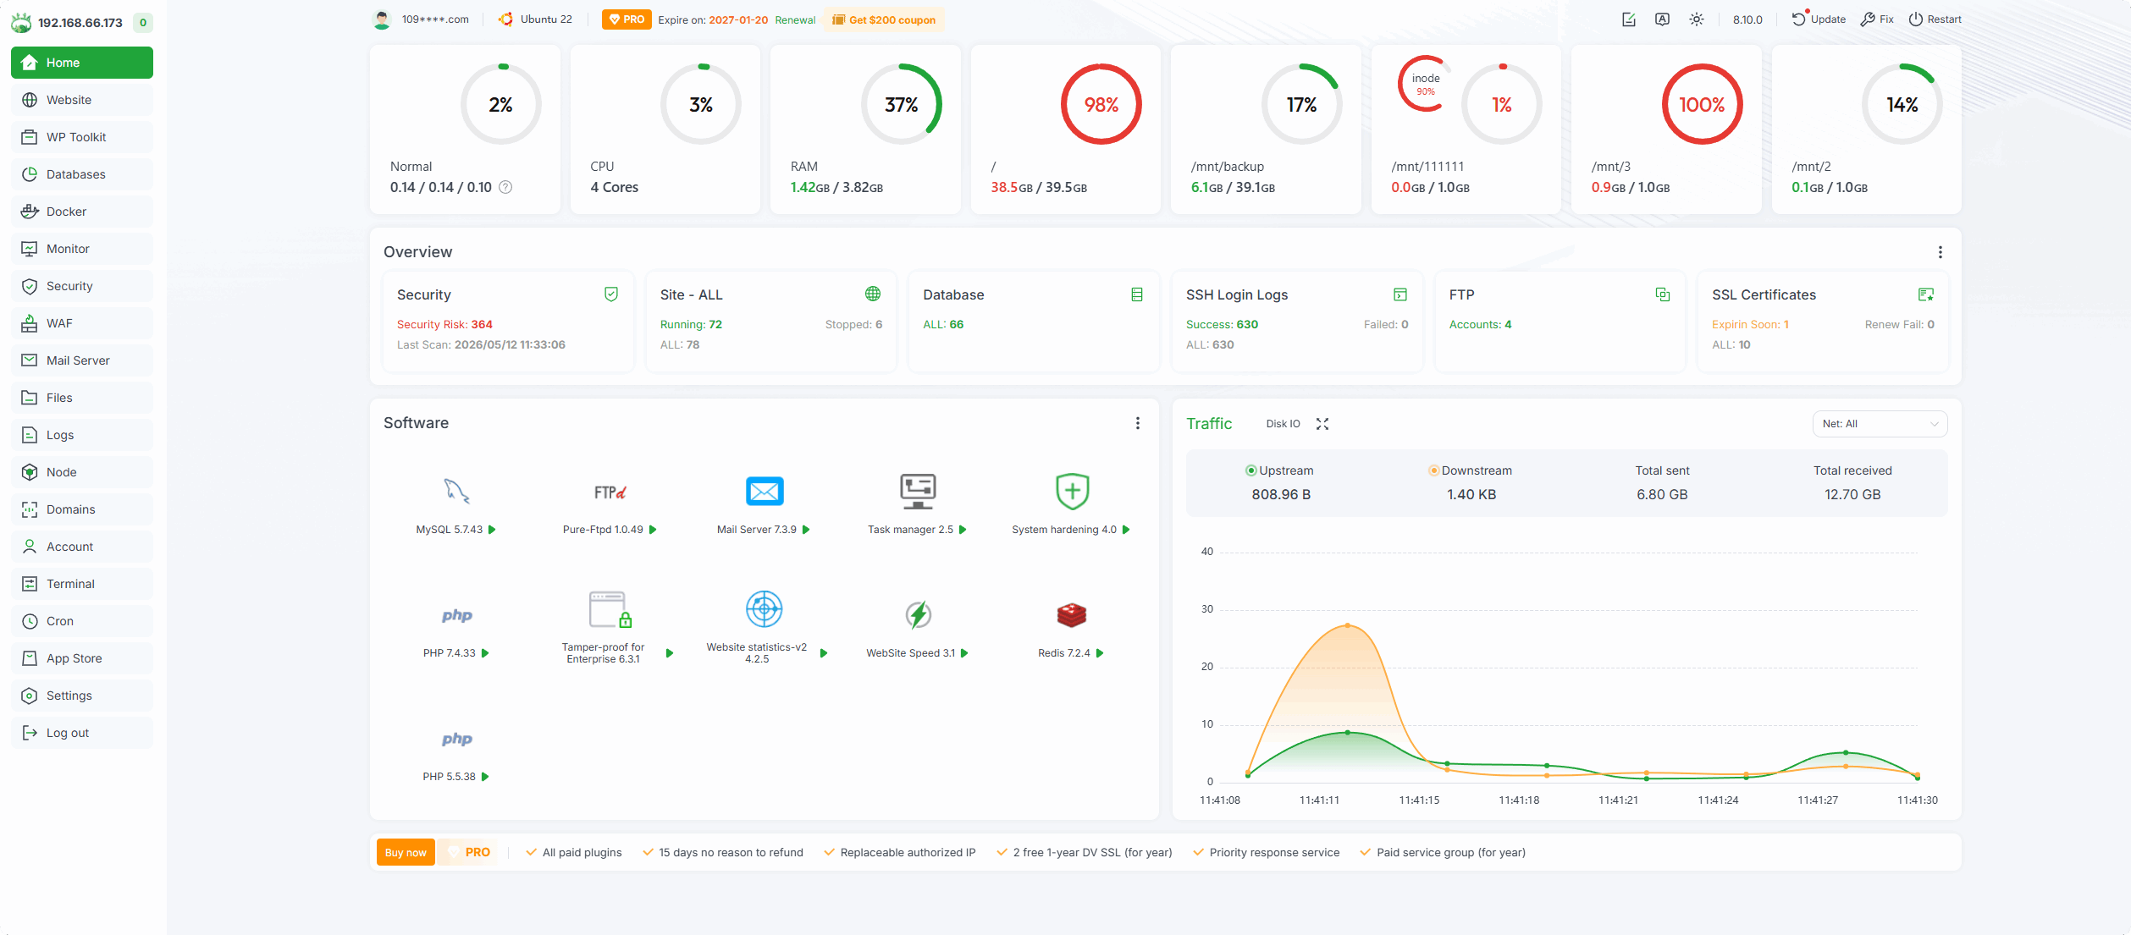Click the theme brightness sun icon
Viewport: 2131px width, 935px height.
tap(1696, 19)
